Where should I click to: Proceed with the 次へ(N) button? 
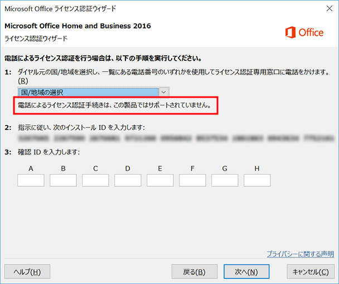click(x=246, y=272)
